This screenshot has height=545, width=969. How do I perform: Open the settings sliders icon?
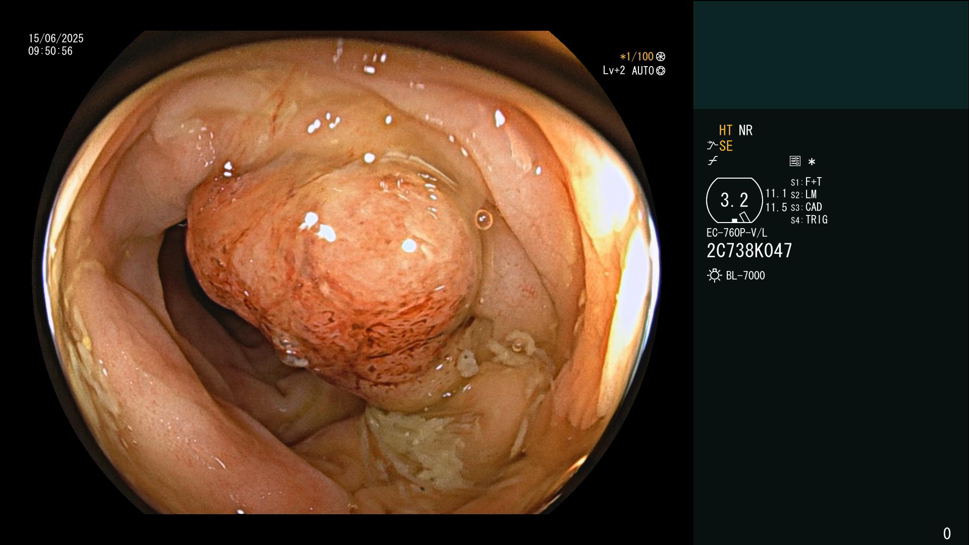point(795,161)
